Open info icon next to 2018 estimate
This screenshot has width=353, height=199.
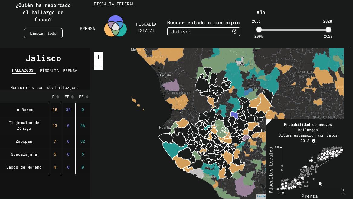click(314, 141)
